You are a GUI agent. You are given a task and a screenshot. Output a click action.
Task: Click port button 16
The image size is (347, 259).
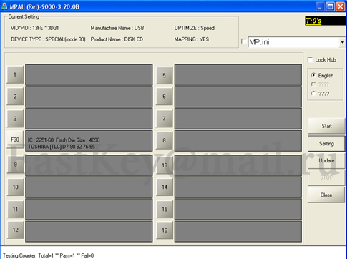coord(165,230)
